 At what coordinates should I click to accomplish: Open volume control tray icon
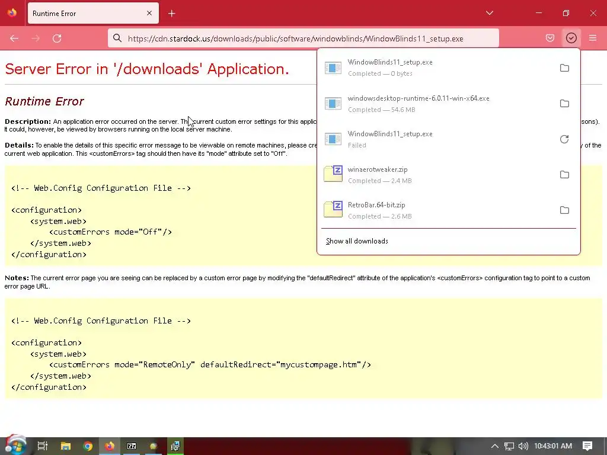(523, 446)
